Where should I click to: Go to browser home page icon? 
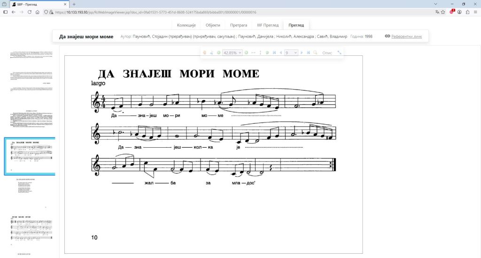(x=38, y=12)
